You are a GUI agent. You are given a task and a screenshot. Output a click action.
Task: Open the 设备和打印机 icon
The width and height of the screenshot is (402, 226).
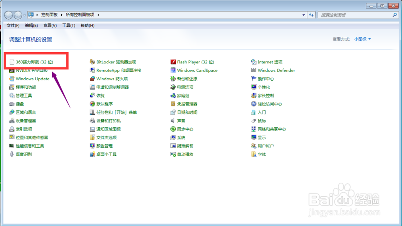(x=92, y=121)
